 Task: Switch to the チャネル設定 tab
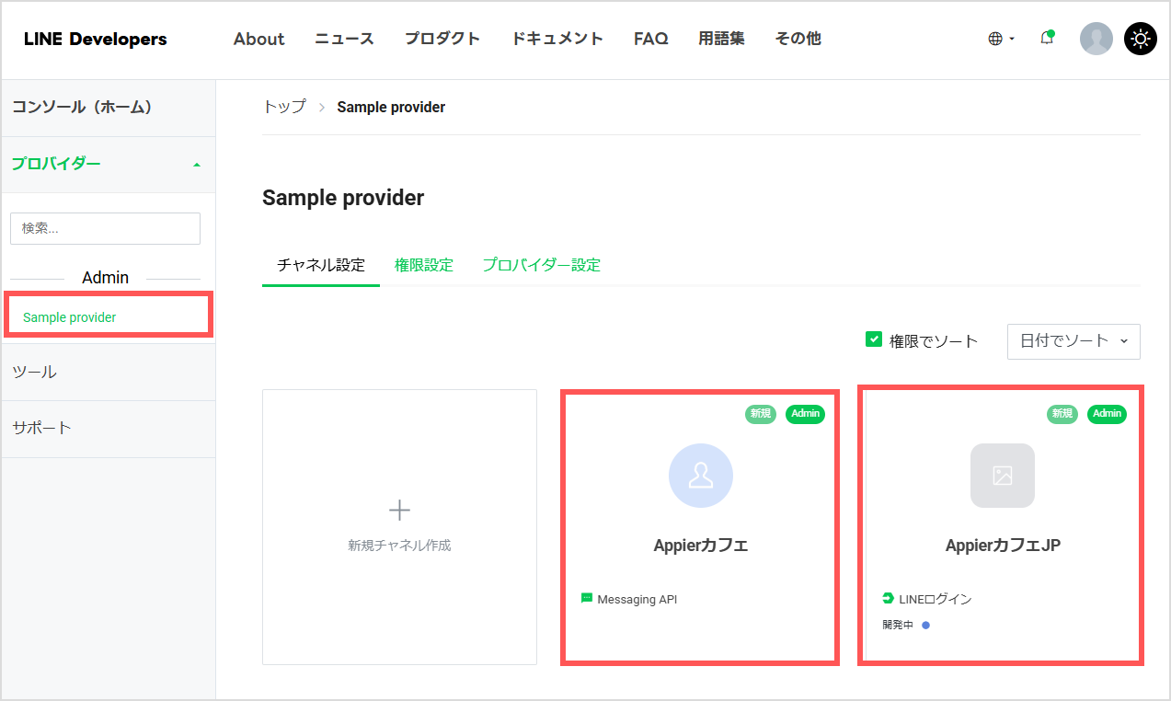pyautogui.click(x=321, y=265)
